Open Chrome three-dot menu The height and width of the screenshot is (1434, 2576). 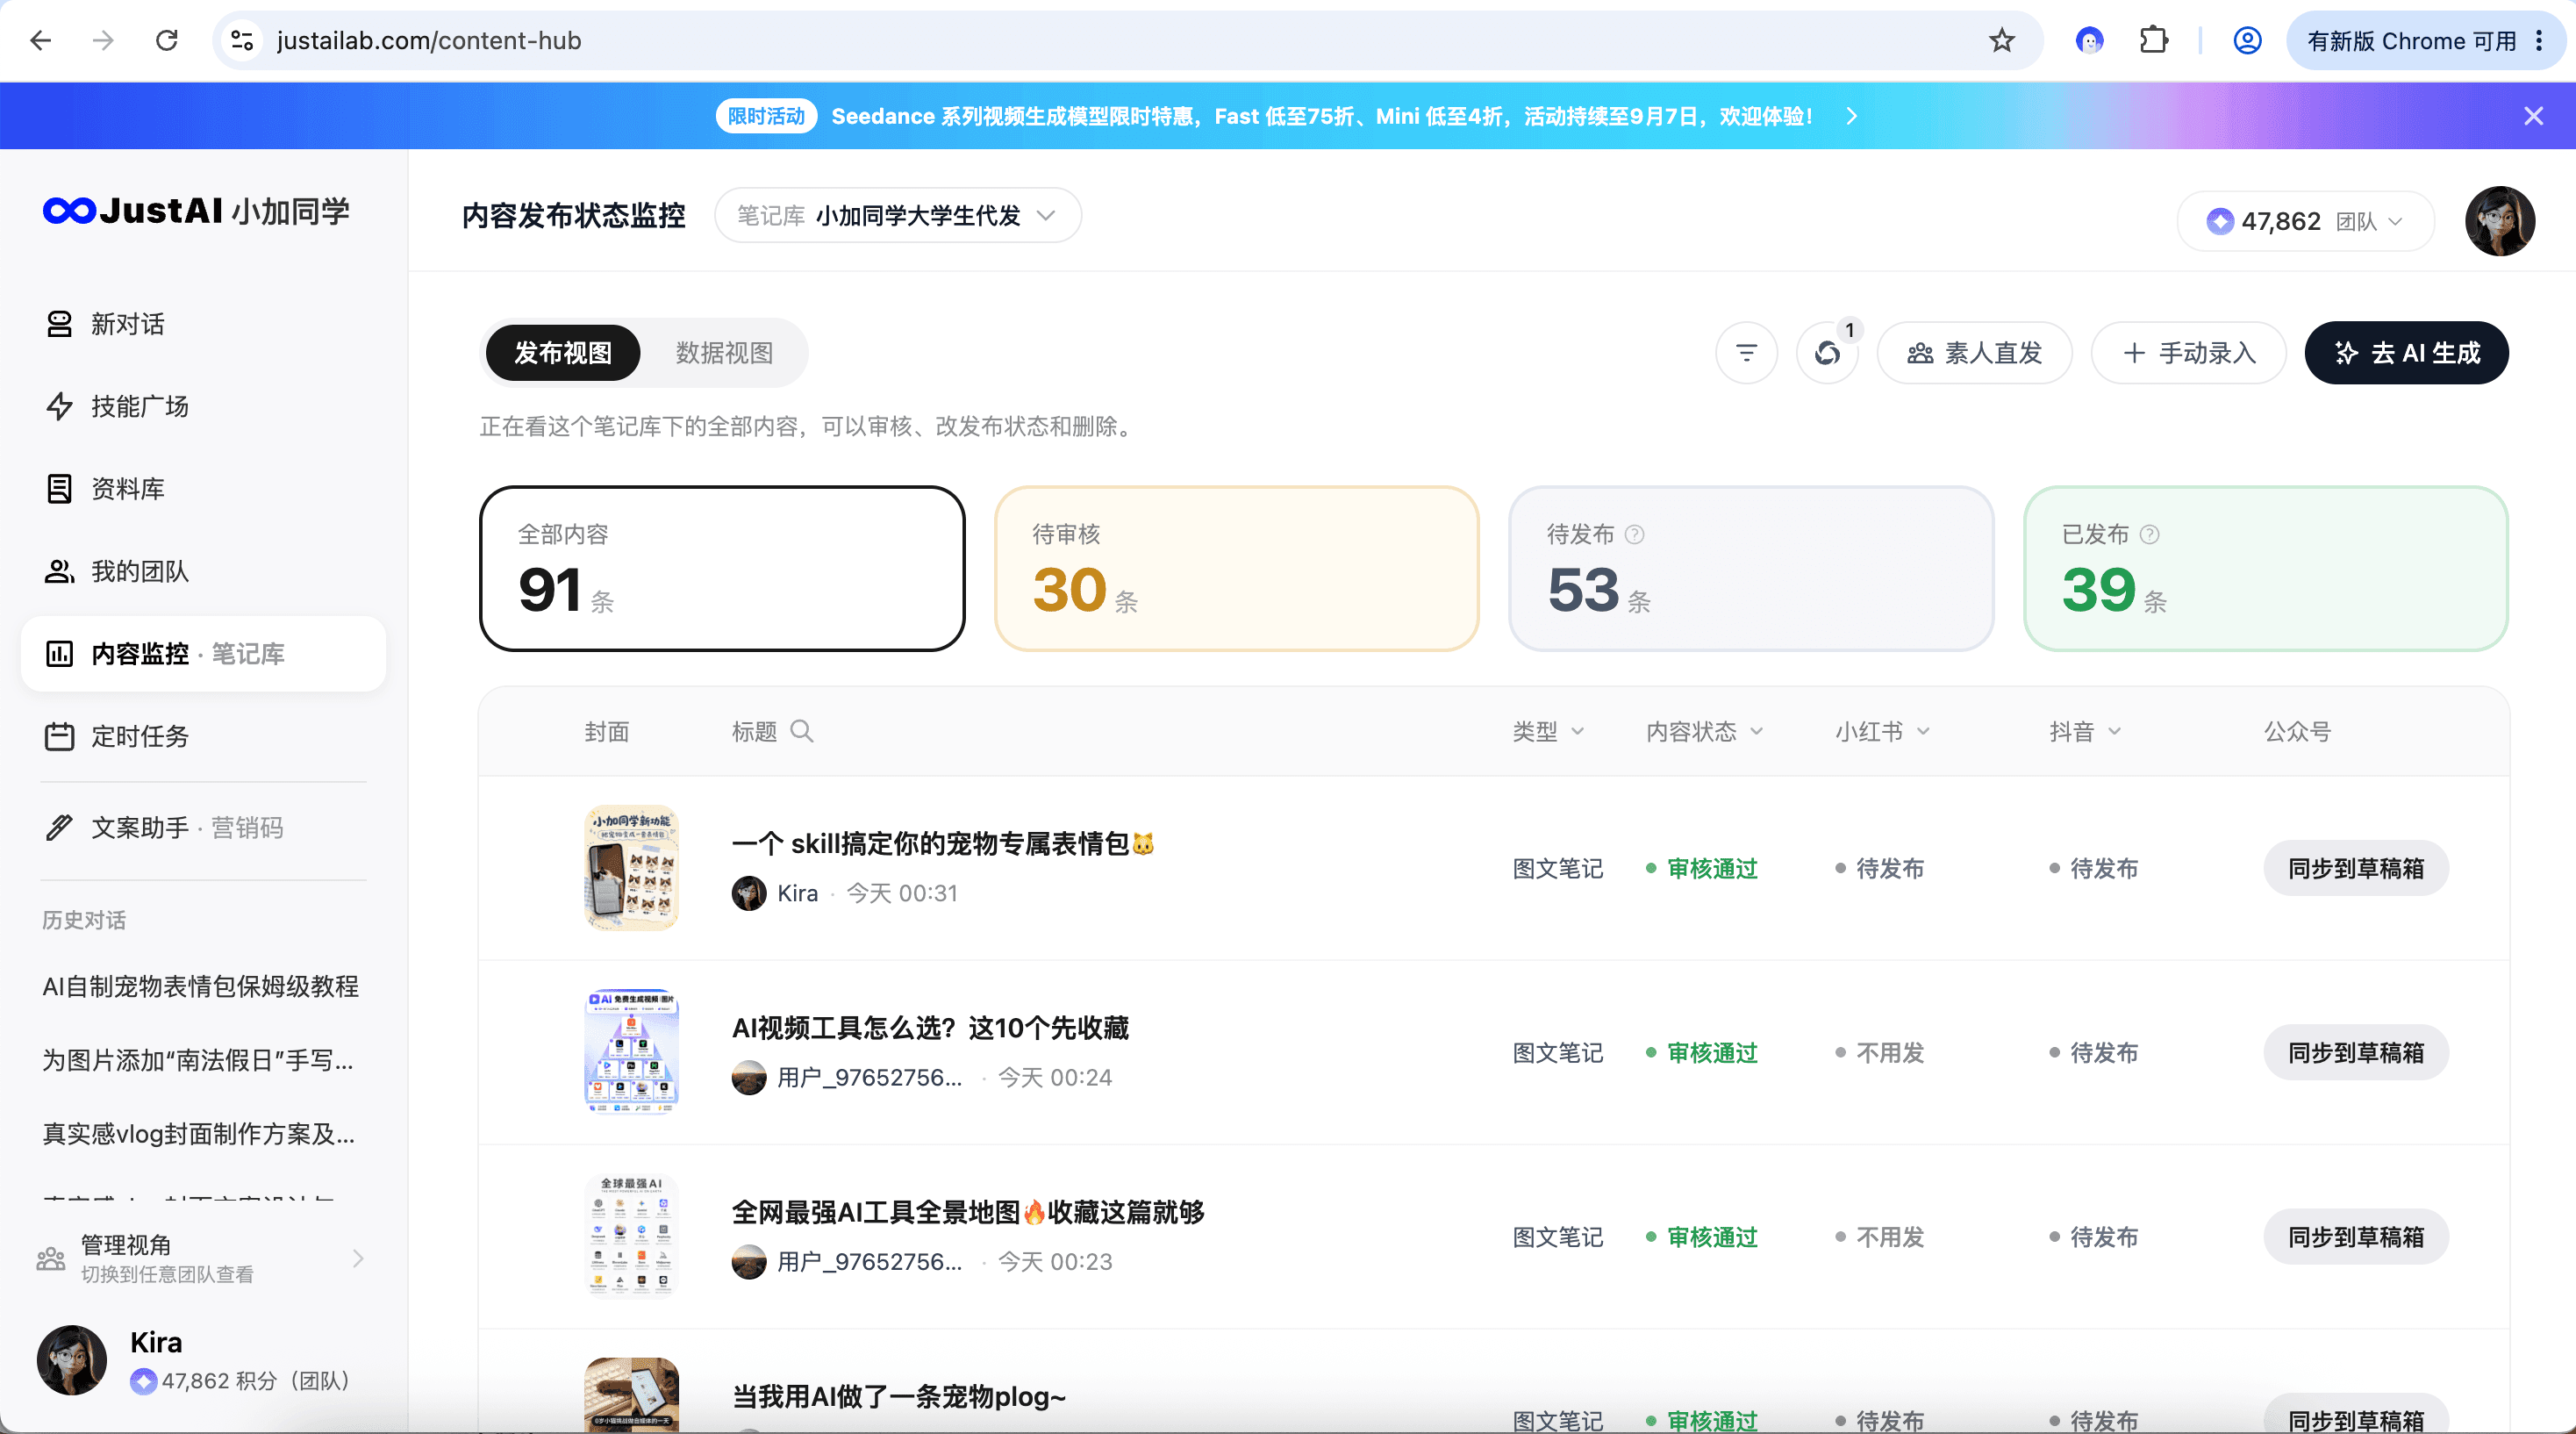pos(2540,41)
